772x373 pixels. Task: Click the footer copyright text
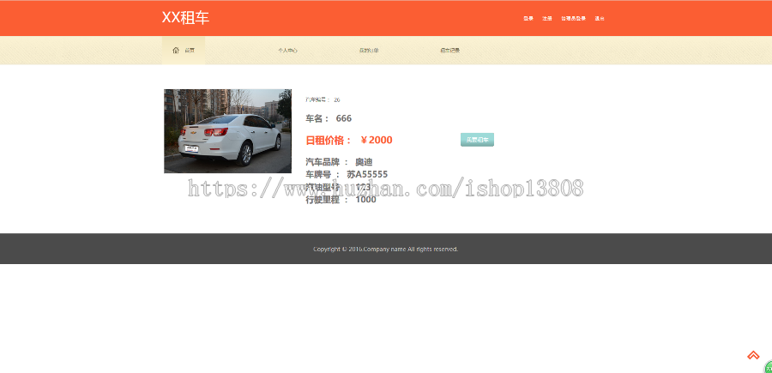385,249
